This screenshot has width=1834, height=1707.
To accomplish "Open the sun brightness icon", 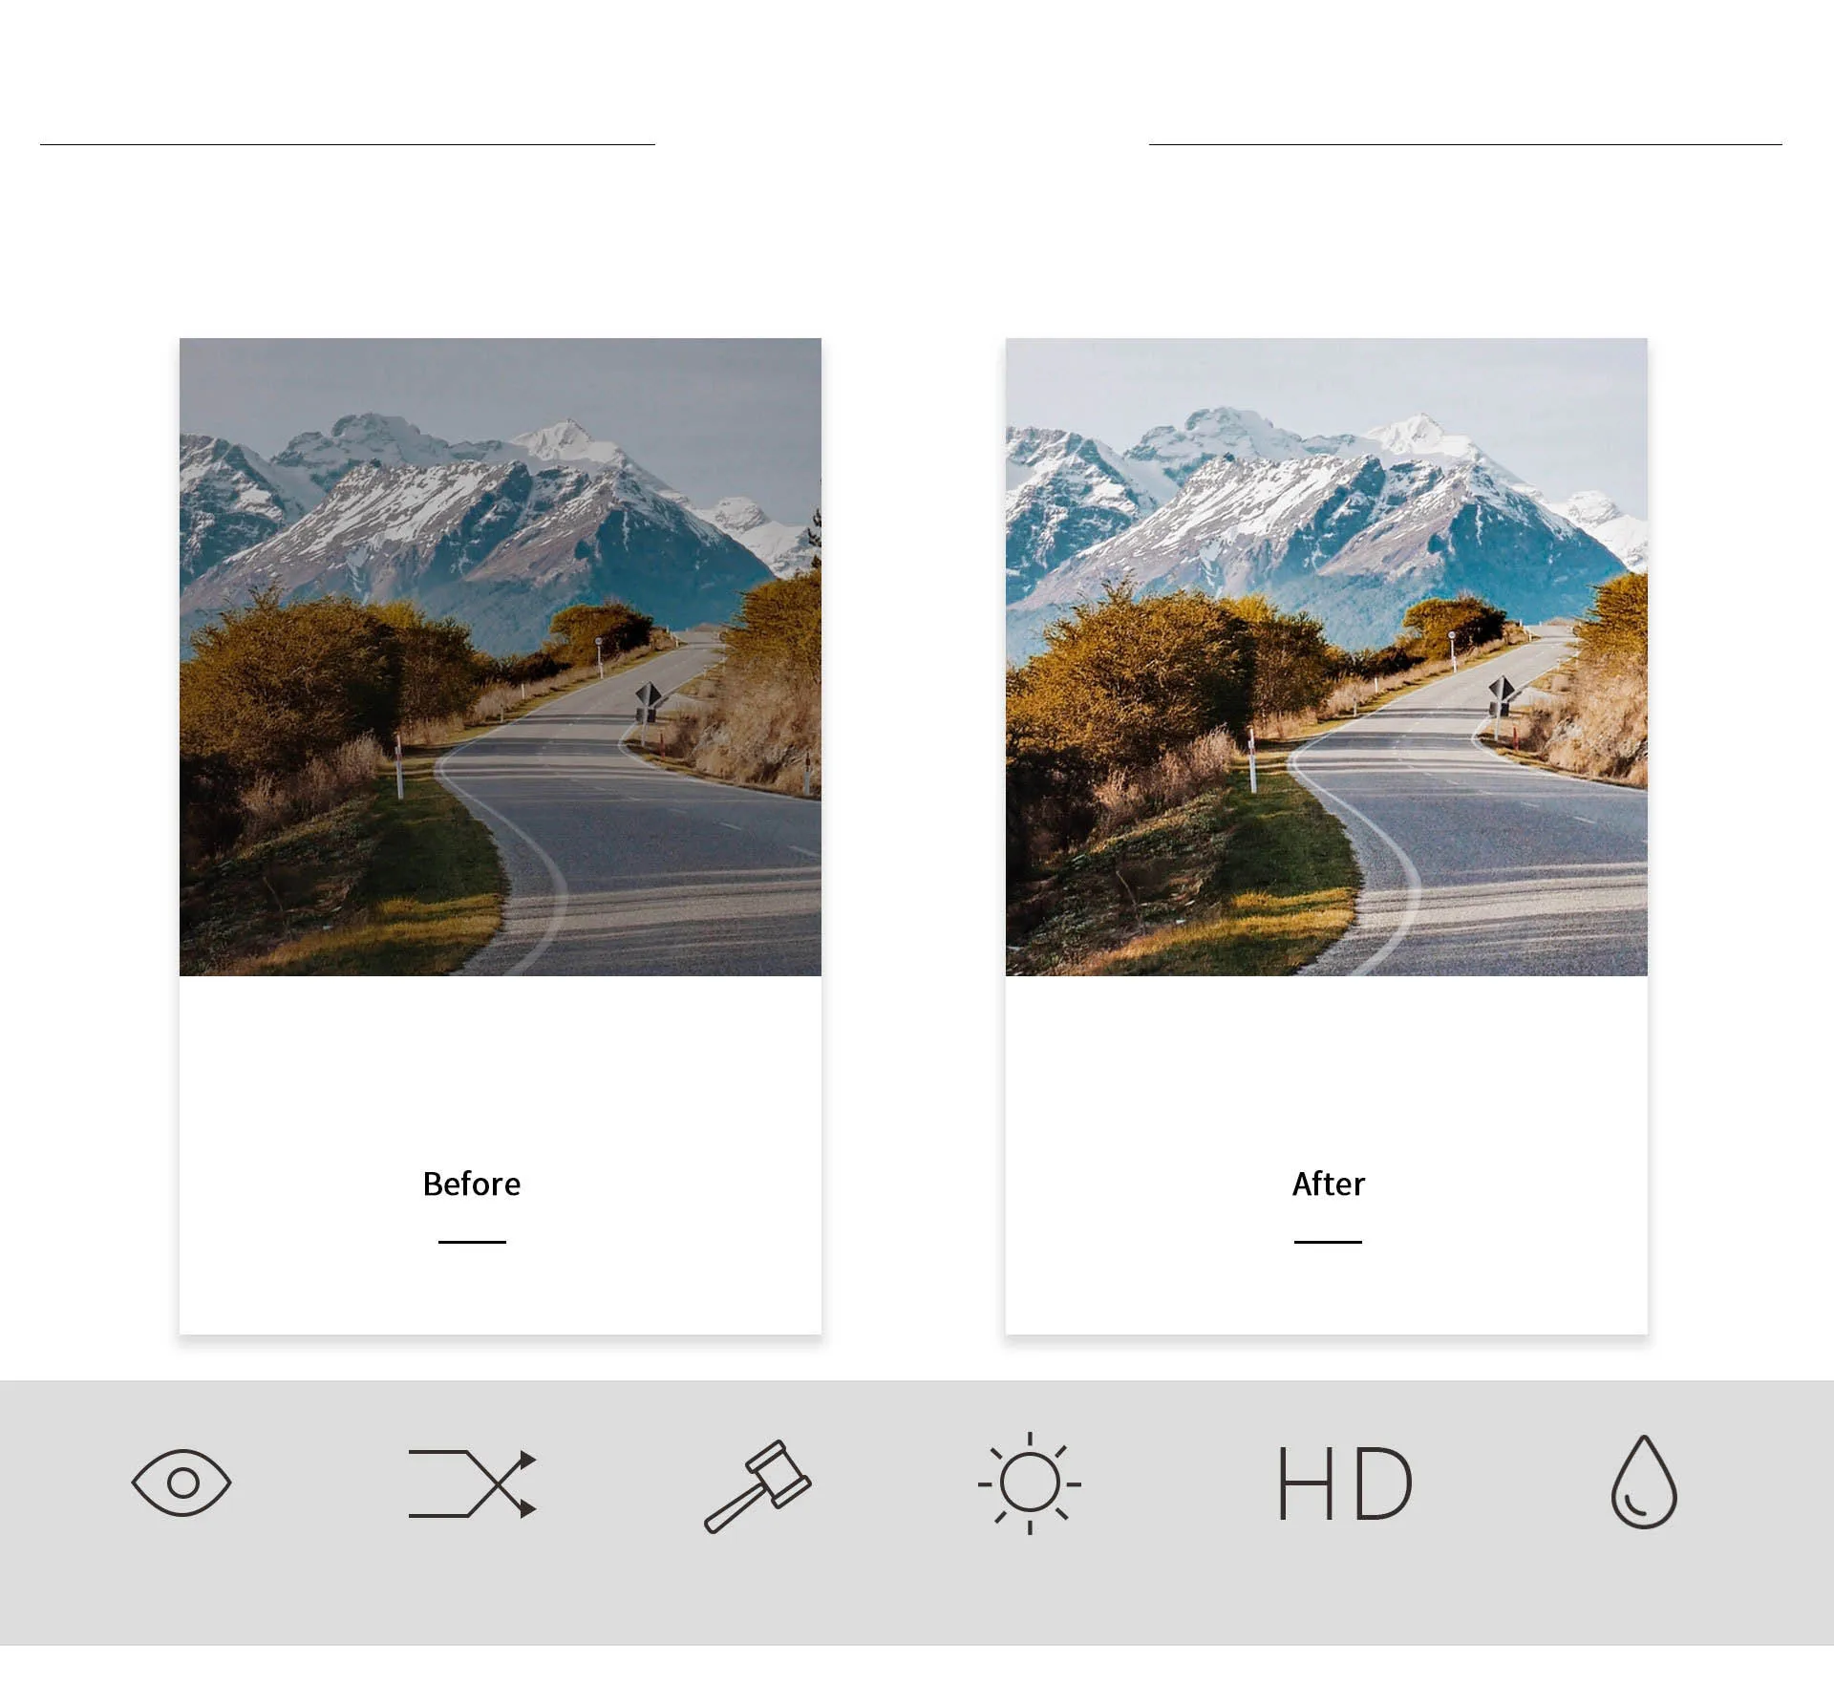I will [1029, 1483].
